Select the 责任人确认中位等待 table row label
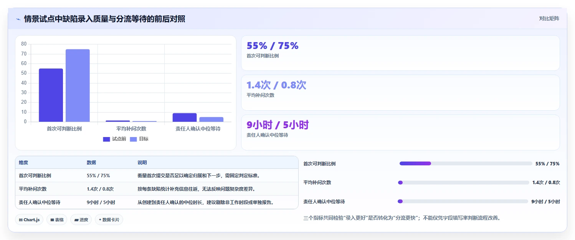The width and height of the screenshot is (575, 240). pos(40,202)
